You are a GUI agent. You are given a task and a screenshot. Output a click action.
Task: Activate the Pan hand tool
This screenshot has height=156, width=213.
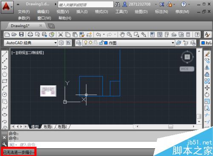tap(122, 34)
